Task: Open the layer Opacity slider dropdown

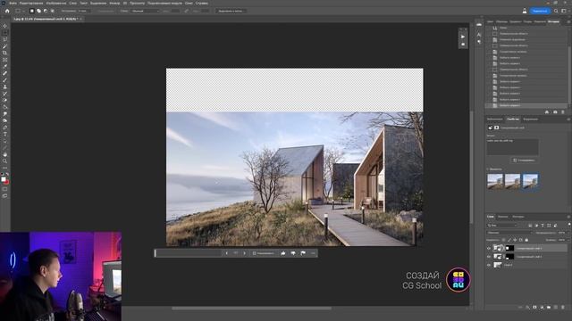Action: point(568,233)
